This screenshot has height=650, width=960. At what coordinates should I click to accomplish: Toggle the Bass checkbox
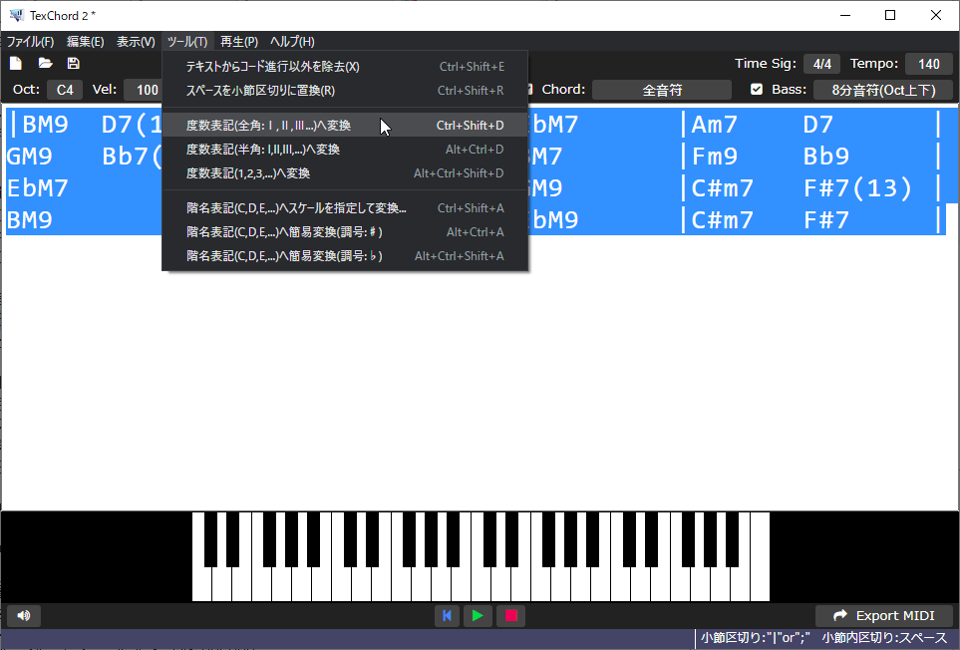tap(757, 90)
